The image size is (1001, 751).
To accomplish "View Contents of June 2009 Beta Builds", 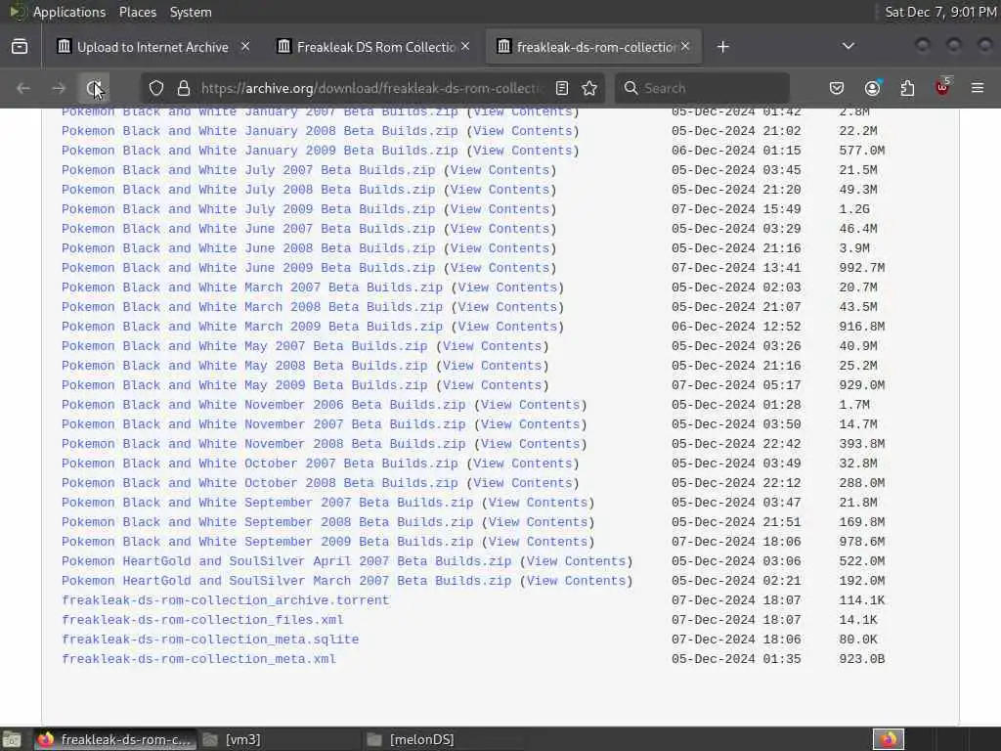I will pyautogui.click(x=500, y=268).
